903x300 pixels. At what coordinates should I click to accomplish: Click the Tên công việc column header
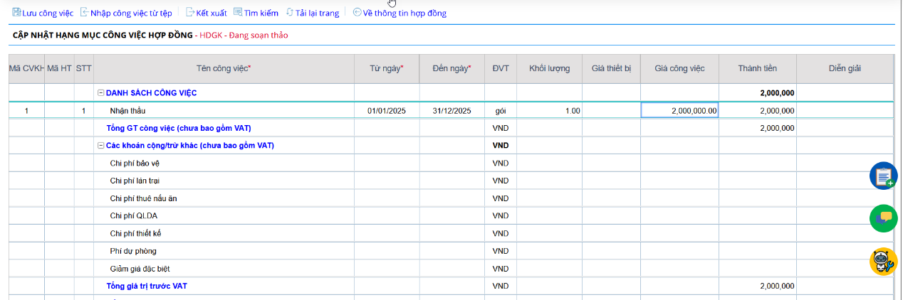pyautogui.click(x=224, y=68)
